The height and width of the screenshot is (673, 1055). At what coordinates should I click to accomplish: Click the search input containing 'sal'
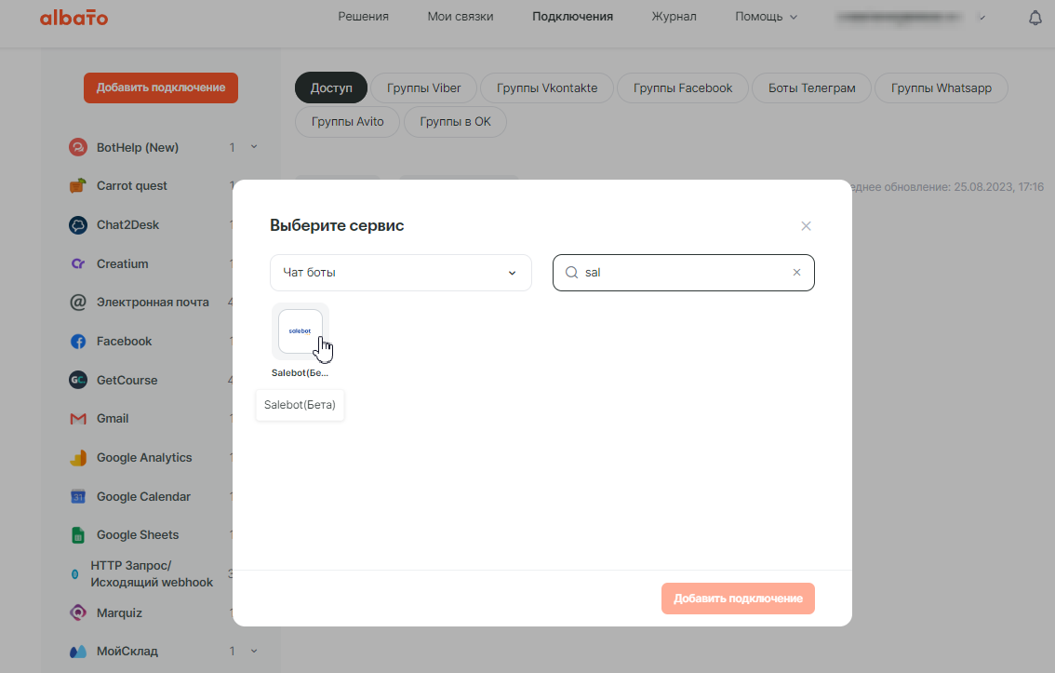[x=684, y=273]
